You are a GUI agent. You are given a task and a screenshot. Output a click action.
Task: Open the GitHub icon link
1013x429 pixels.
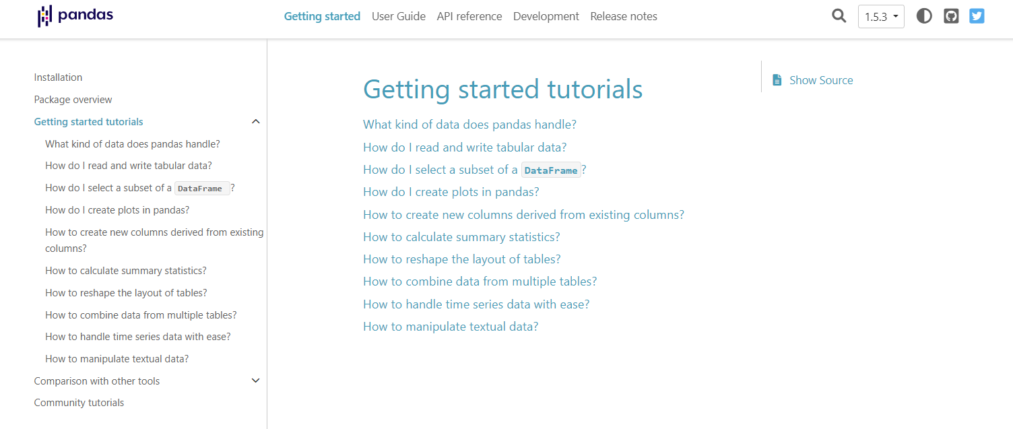(x=951, y=16)
